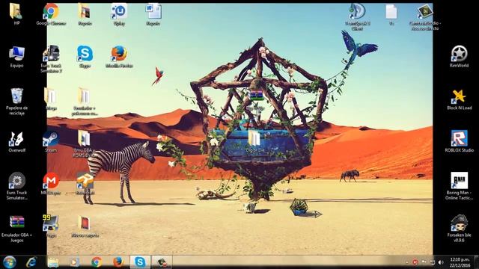The image size is (479, 269).
Task: Open Internet Explorer from the taskbar
Action: (31, 262)
